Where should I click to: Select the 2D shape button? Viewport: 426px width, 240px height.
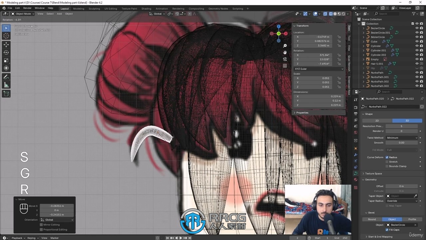(x=377, y=121)
